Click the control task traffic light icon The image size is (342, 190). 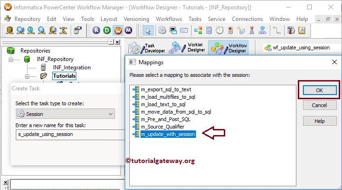click(x=230, y=30)
